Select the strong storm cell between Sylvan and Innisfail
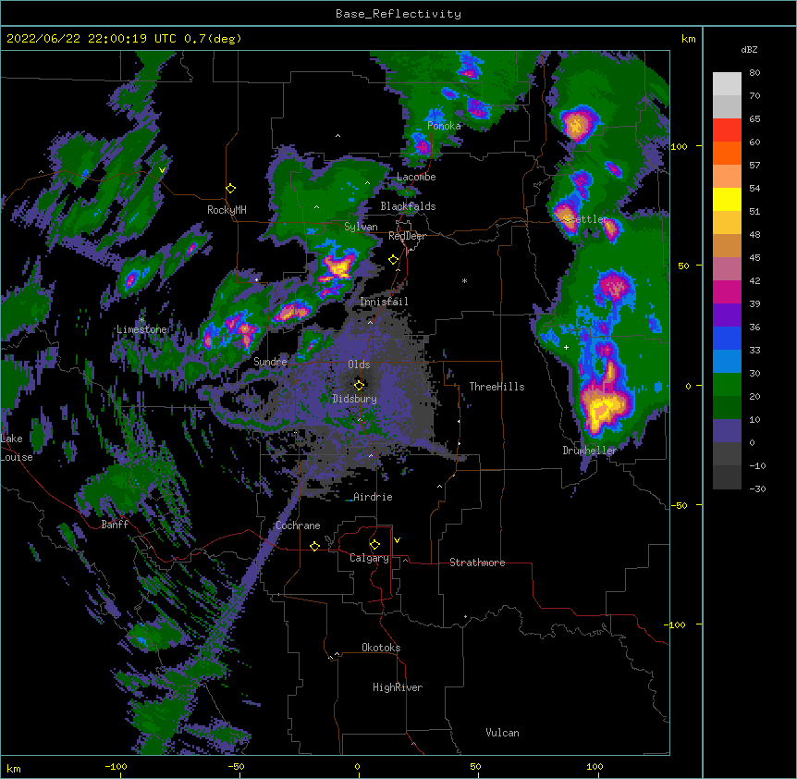The image size is (797, 779). 337,267
